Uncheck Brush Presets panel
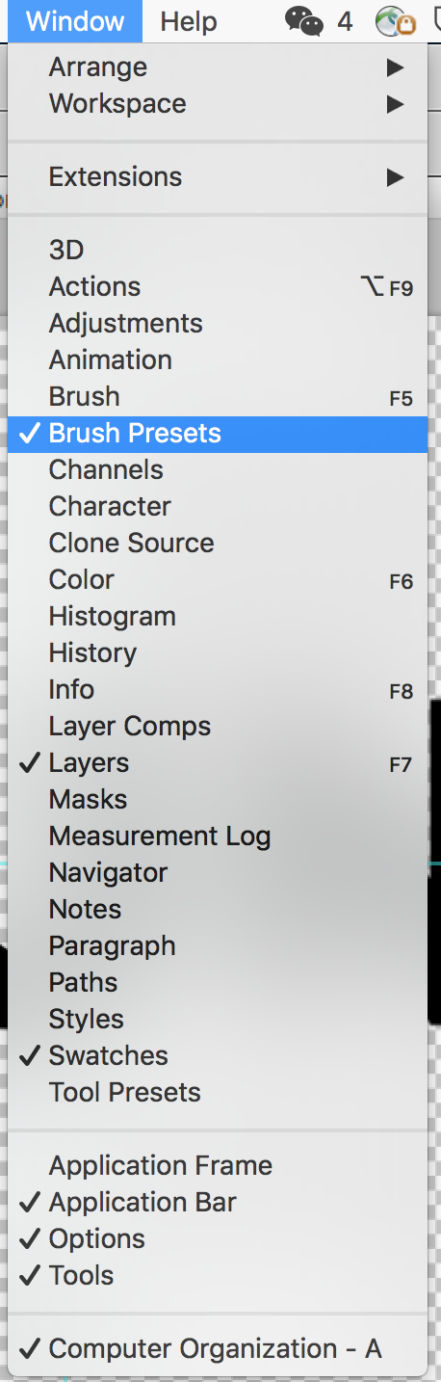 point(218,434)
